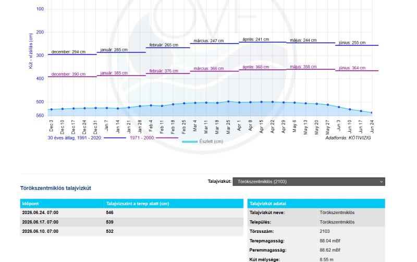The width and height of the screenshot is (417, 262).
Task: Click the Peremmagasság value 88.62 mBf
Action: (330, 250)
